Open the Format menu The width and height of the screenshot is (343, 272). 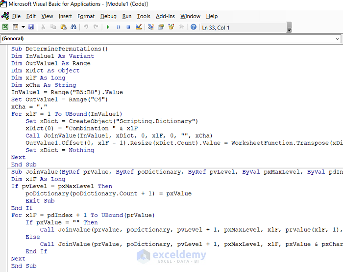click(86, 16)
